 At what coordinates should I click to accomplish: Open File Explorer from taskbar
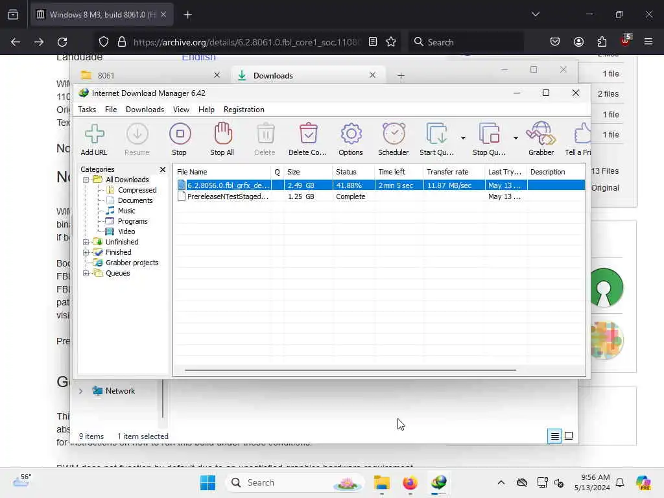click(381, 482)
